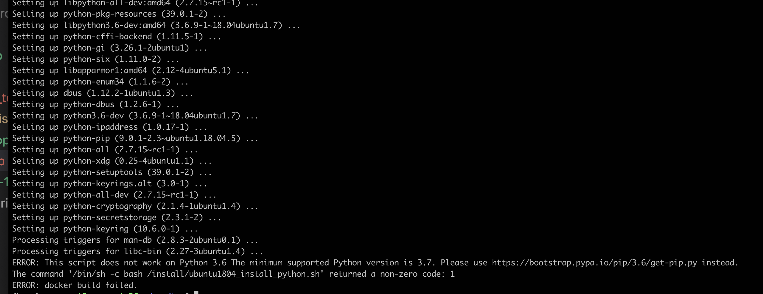Viewport: 763px width, 294px height.
Task: Click the 'python-cffi-backend' package name
Action: [x=107, y=37]
